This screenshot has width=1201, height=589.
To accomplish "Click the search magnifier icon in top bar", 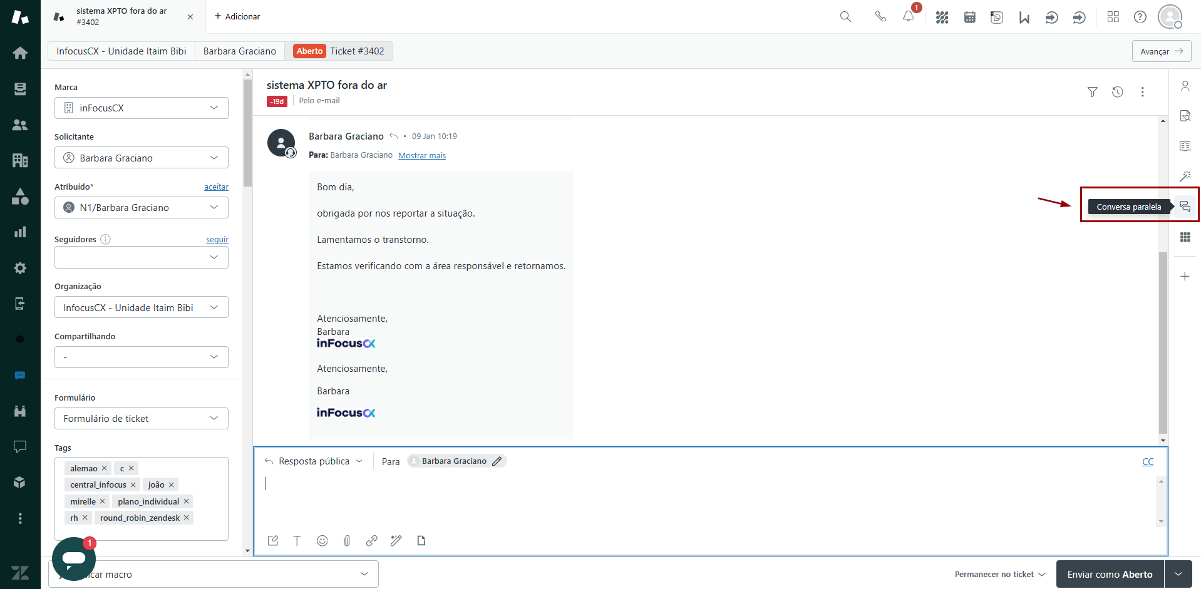I will tap(845, 17).
